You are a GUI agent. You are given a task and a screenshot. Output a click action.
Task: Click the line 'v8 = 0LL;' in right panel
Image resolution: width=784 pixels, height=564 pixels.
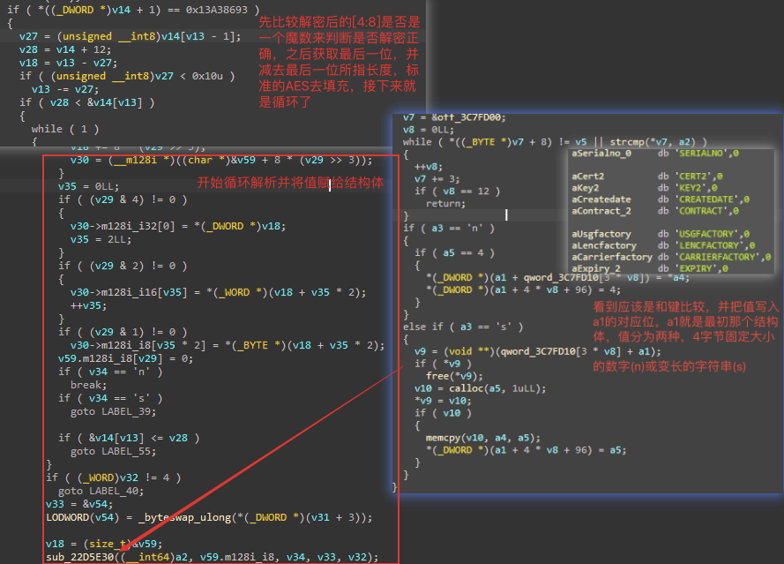[x=428, y=130]
